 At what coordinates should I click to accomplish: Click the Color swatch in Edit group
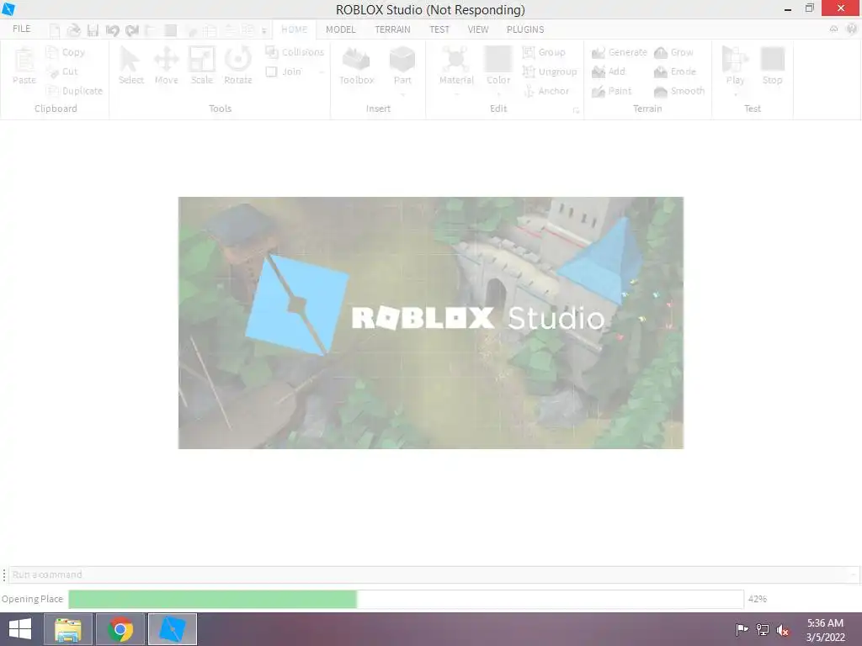click(498, 59)
